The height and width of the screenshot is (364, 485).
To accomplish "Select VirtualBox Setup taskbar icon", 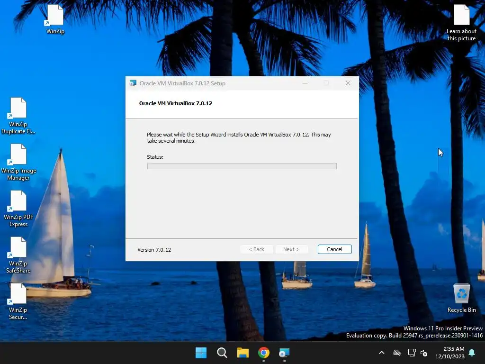I will click(x=284, y=353).
